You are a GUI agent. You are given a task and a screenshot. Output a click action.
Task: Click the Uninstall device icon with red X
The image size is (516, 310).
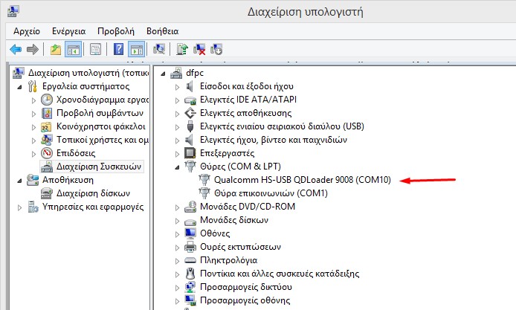tap(199, 49)
